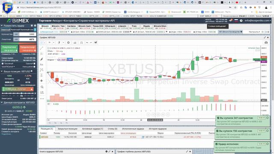The width and height of the screenshot is (274, 154).
Task: Open the candle style dropdown arrow
Action: (x=63, y=43)
